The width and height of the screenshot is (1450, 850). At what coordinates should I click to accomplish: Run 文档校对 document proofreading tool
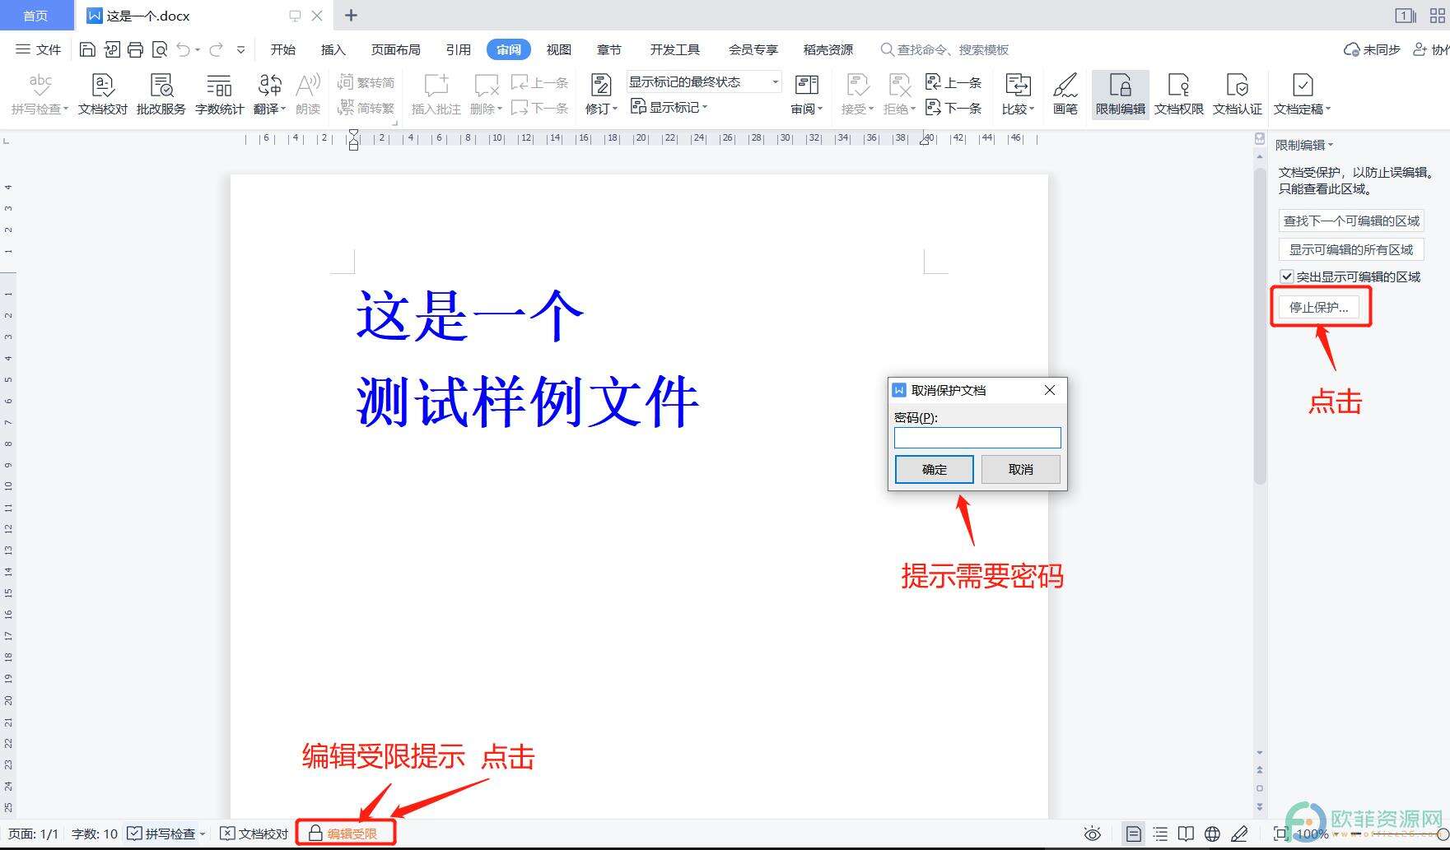click(103, 94)
